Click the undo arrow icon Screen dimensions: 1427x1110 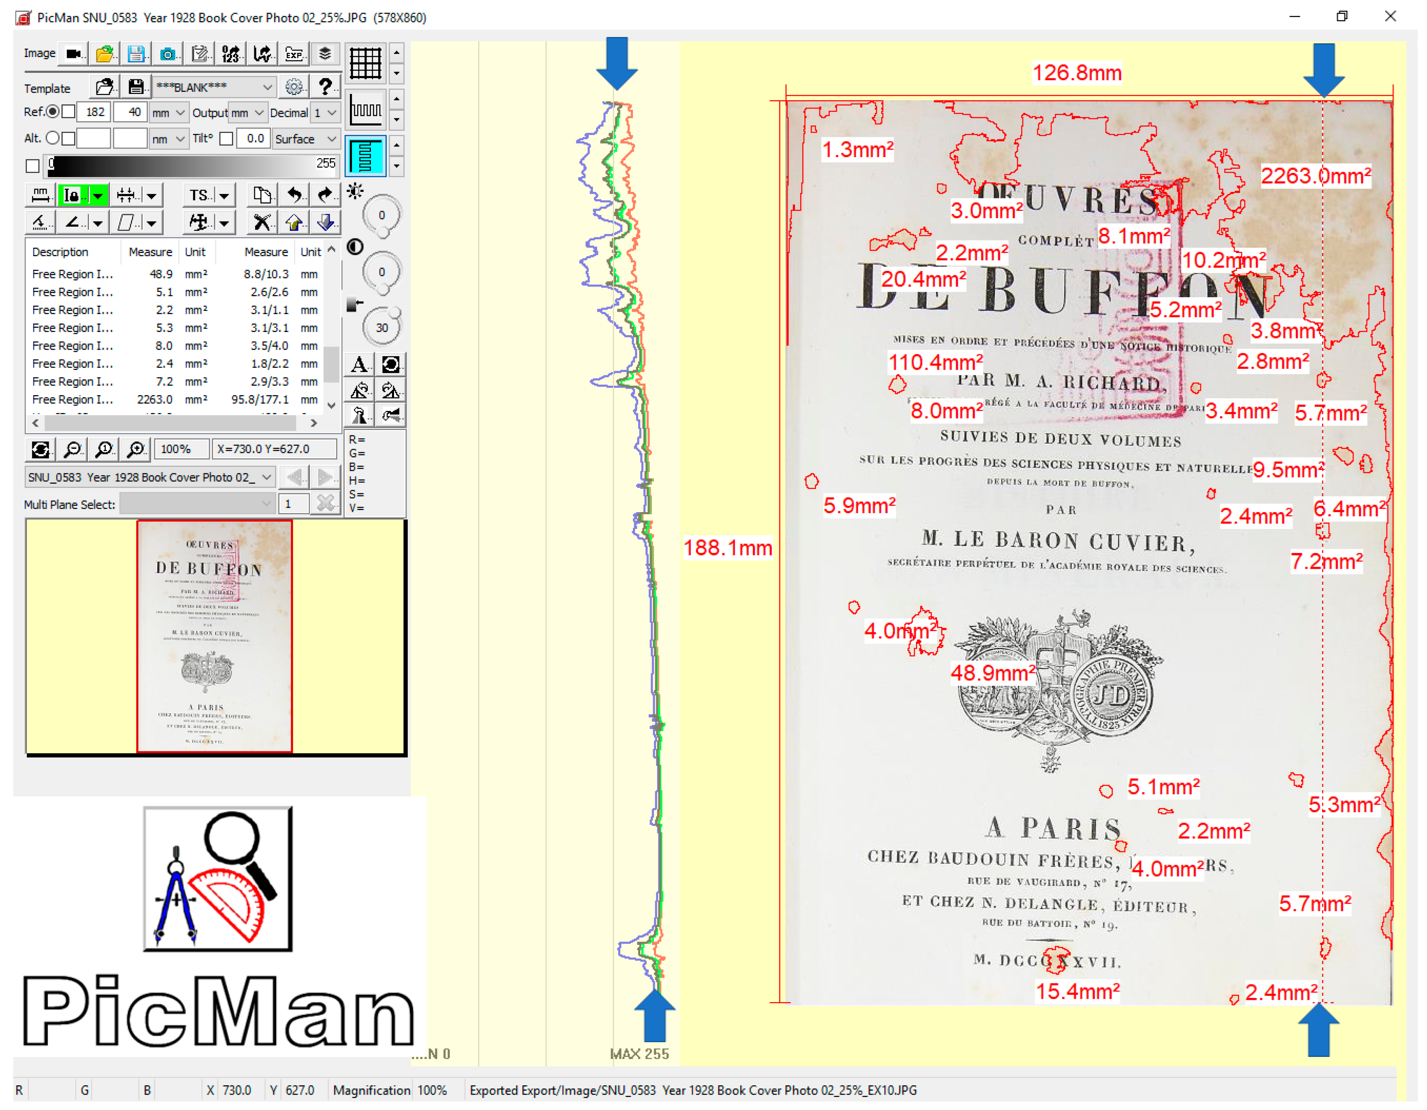tap(295, 195)
